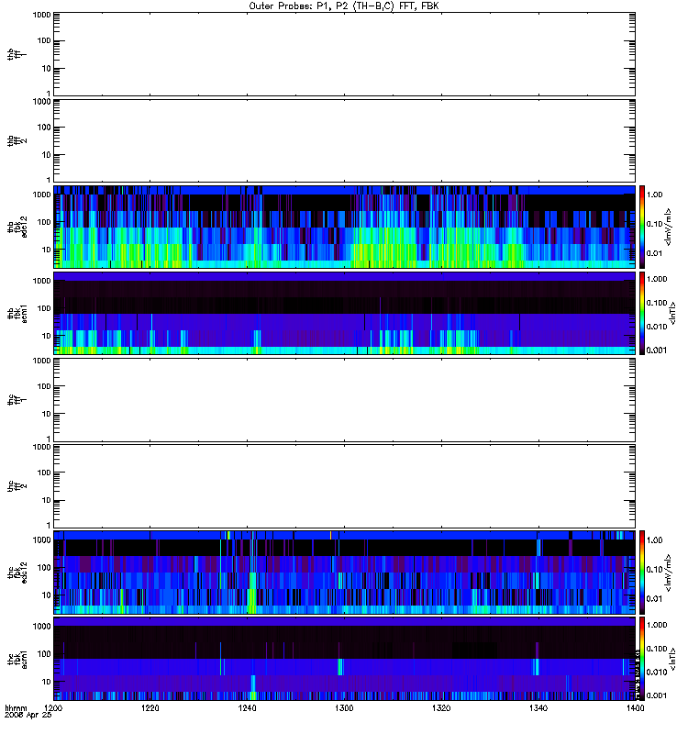Click the 'thb fff 2' y-axis label
This screenshot has height=734, width=688.
pos(17,140)
